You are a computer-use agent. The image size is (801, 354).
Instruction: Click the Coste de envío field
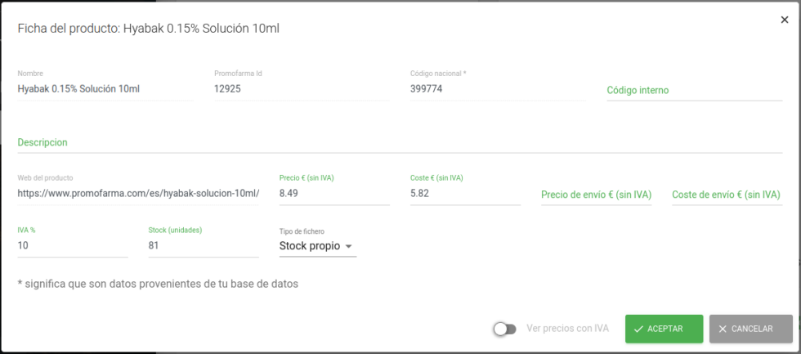[x=726, y=195]
